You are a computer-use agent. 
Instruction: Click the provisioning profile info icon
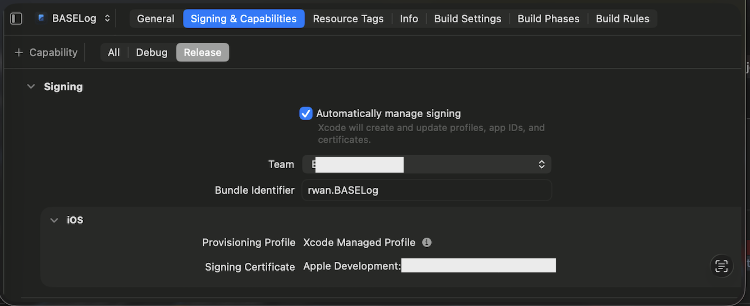coord(427,243)
